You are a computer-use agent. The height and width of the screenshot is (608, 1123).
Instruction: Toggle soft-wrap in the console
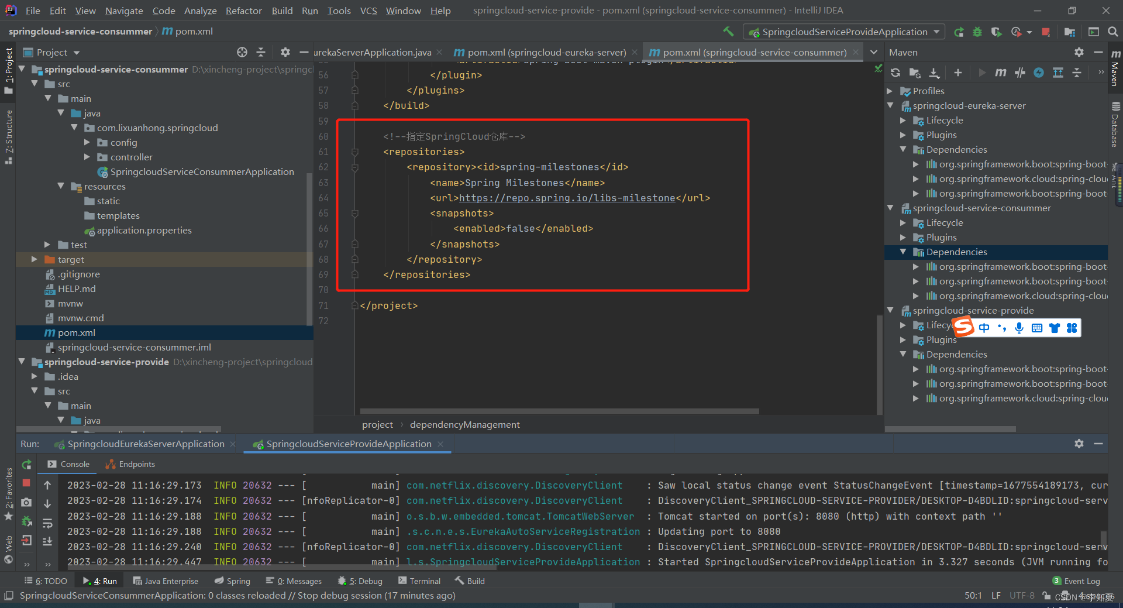point(47,523)
